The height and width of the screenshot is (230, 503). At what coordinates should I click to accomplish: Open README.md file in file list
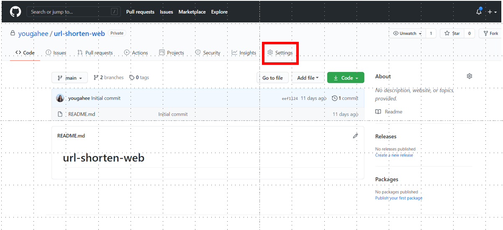[x=82, y=114]
